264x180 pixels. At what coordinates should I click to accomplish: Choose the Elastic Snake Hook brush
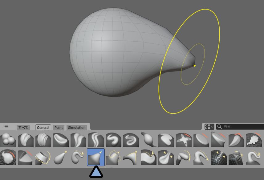coord(78,157)
